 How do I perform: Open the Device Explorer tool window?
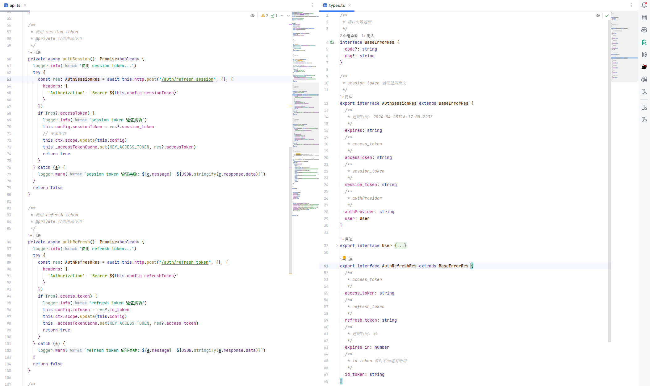pyautogui.click(x=644, y=108)
